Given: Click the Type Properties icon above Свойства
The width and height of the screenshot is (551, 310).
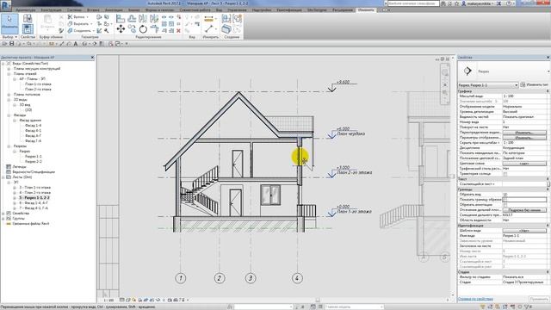Looking at the screenshot, I should click(x=28, y=18).
